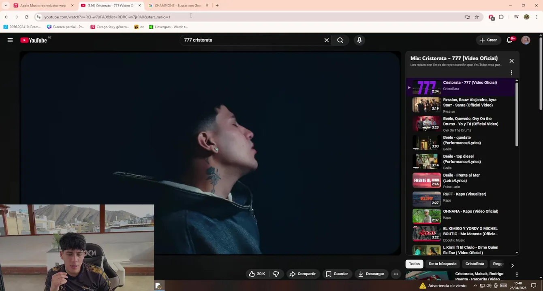Click the browser address bar URL
Screen dimensions: 543x291
pos(107,17)
